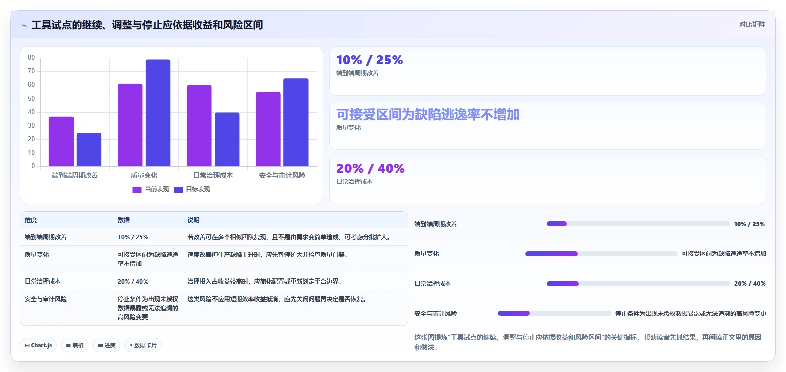Click the 说明 column header
This screenshot has height=372, width=786.
pyautogui.click(x=194, y=220)
